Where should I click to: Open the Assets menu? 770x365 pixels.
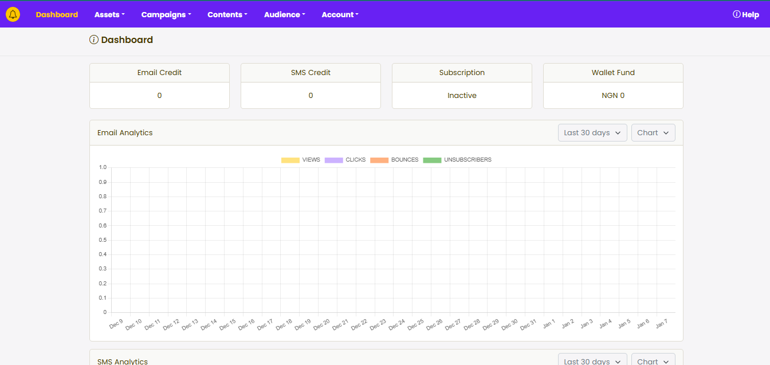[109, 15]
